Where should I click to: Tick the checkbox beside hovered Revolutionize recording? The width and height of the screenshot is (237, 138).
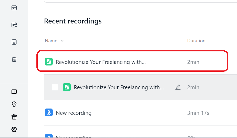pyautogui.click(x=55, y=87)
